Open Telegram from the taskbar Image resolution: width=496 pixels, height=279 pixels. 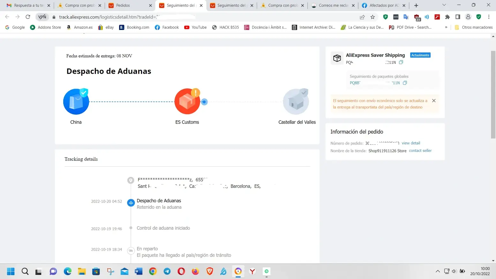(x=167, y=271)
